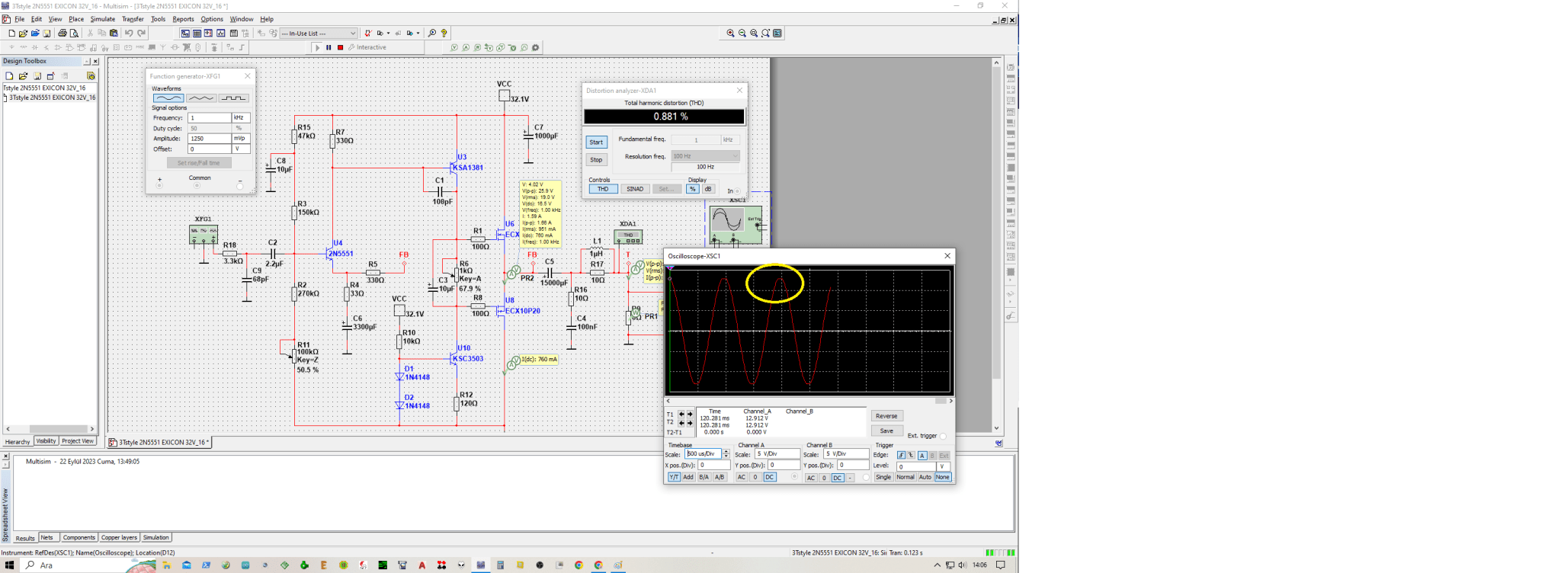Click the Electrical rules check icon
The height and width of the screenshot is (573, 1561).
(x=368, y=34)
